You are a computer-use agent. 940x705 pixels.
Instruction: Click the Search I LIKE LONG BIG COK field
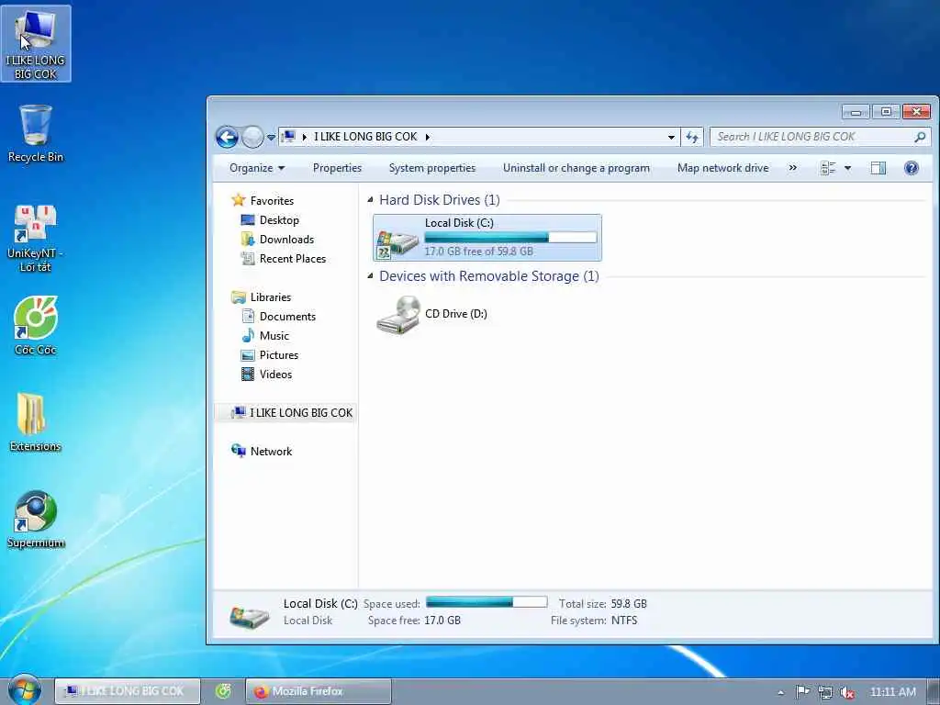[820, 137]
